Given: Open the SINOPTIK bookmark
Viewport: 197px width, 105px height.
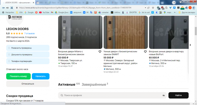Looking at the screenshot, I should (131, 12).
